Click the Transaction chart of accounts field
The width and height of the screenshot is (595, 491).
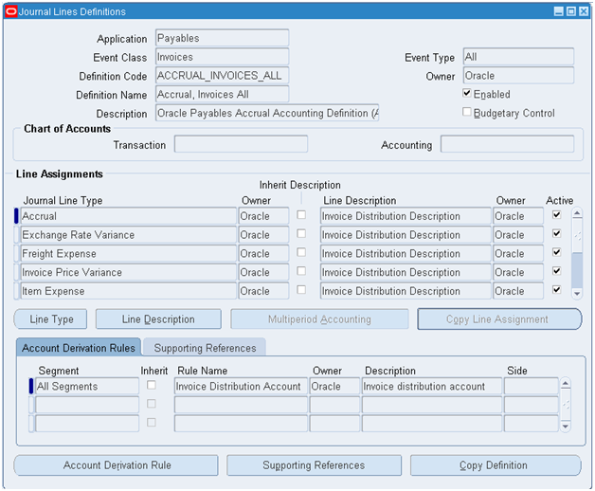coord(241,144)
